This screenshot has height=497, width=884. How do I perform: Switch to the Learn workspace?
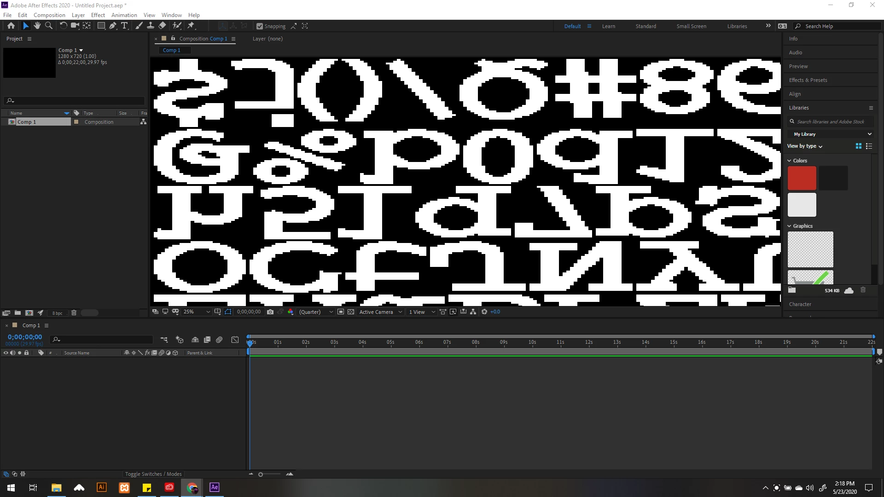click(608, 26)
